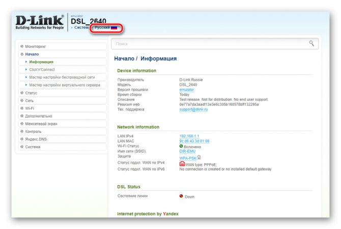Click the Device information heading
The width and height of the screenshot is (341, 229).
(136, 71)
